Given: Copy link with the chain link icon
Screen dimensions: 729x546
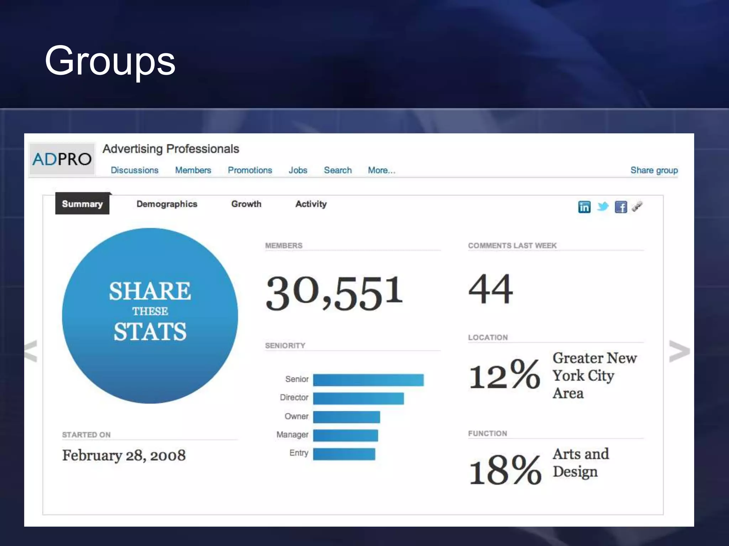Looking at the screenshot, I should coord(637,207).
